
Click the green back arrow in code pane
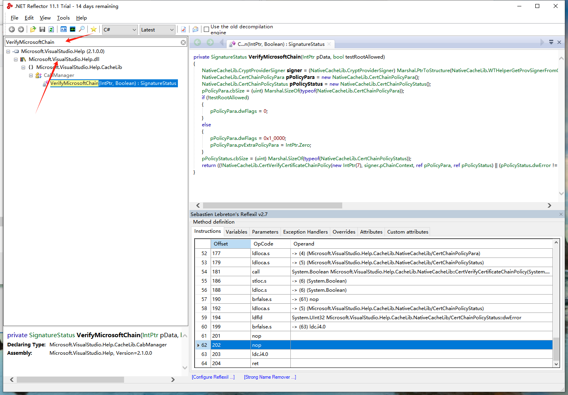(197, 43)
